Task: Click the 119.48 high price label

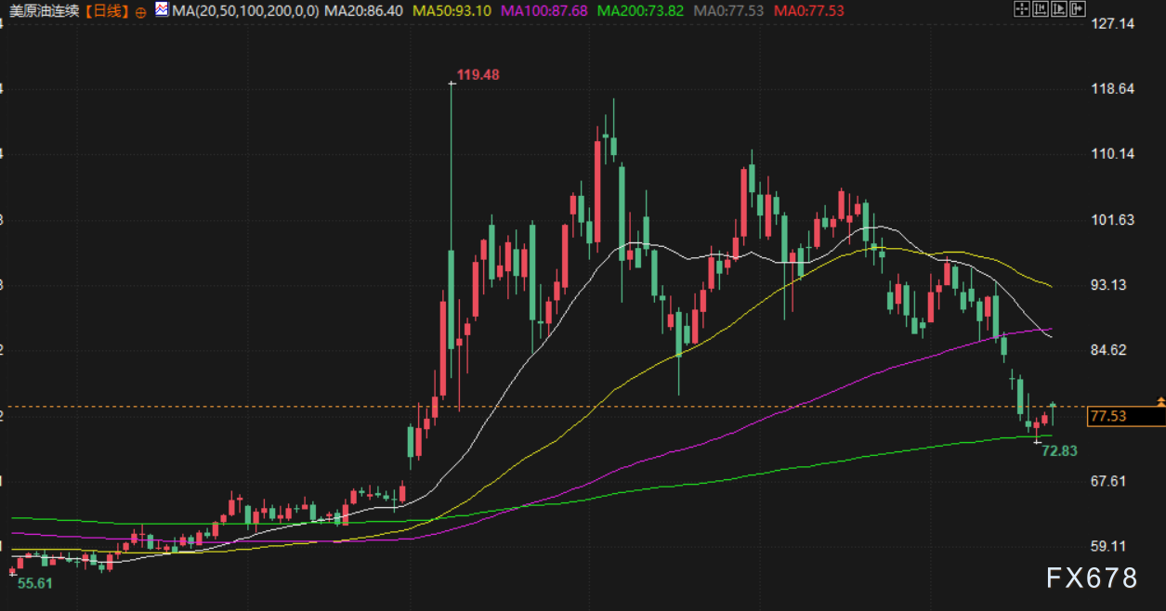Action: click(x=478, y=74)
